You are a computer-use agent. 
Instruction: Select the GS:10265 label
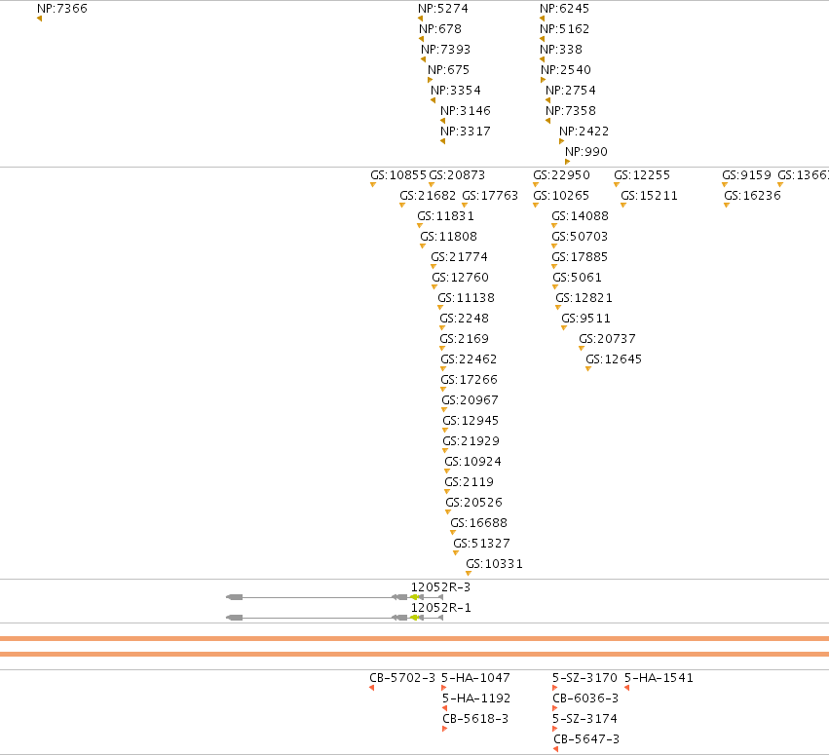pos(561,196)
